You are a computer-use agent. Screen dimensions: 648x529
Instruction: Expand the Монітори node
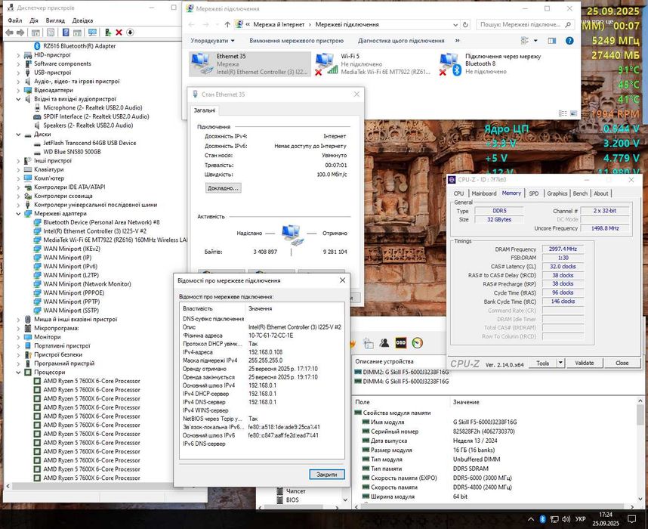(18, 337)
